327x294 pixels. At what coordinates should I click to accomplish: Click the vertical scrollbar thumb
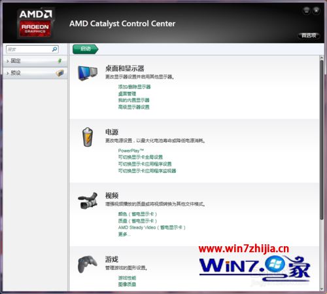[x=322, y=139]
